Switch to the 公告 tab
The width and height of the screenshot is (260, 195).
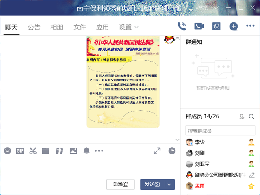click(x=34, y=27)
